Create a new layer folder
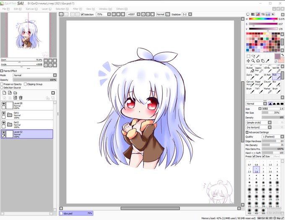This screenshot has height=220, width=285. tap(15, 93)
